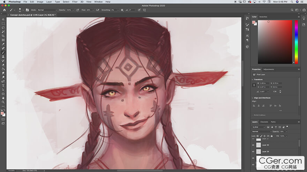Screen dimensions: 307x172
Task: Open the Filter menu
Action: [x=75, y=2]
